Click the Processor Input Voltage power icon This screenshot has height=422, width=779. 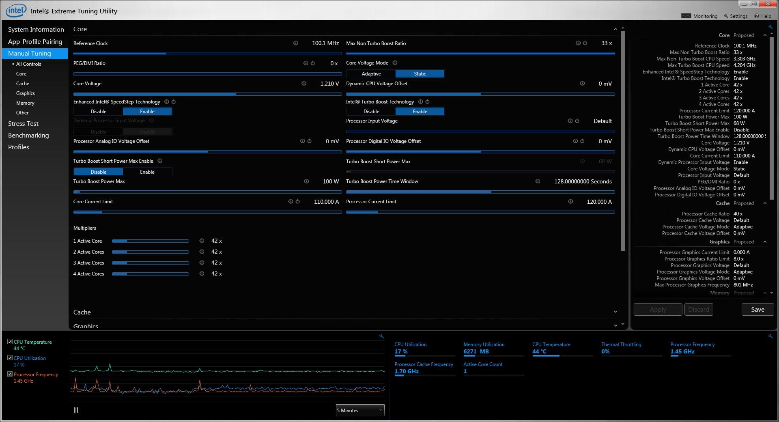click(x=577, y=121)
